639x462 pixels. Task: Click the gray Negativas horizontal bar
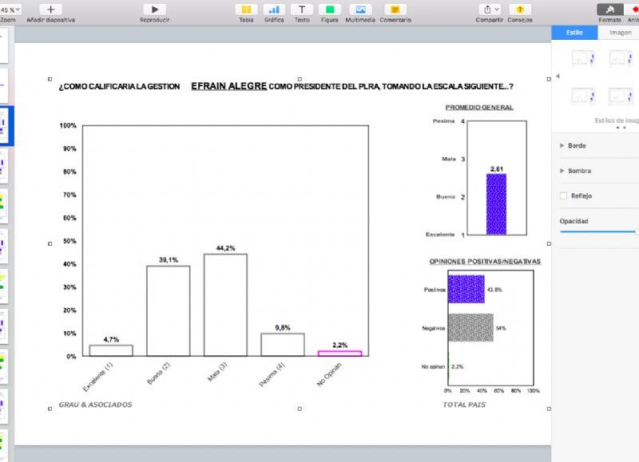[x=470, y=328]
